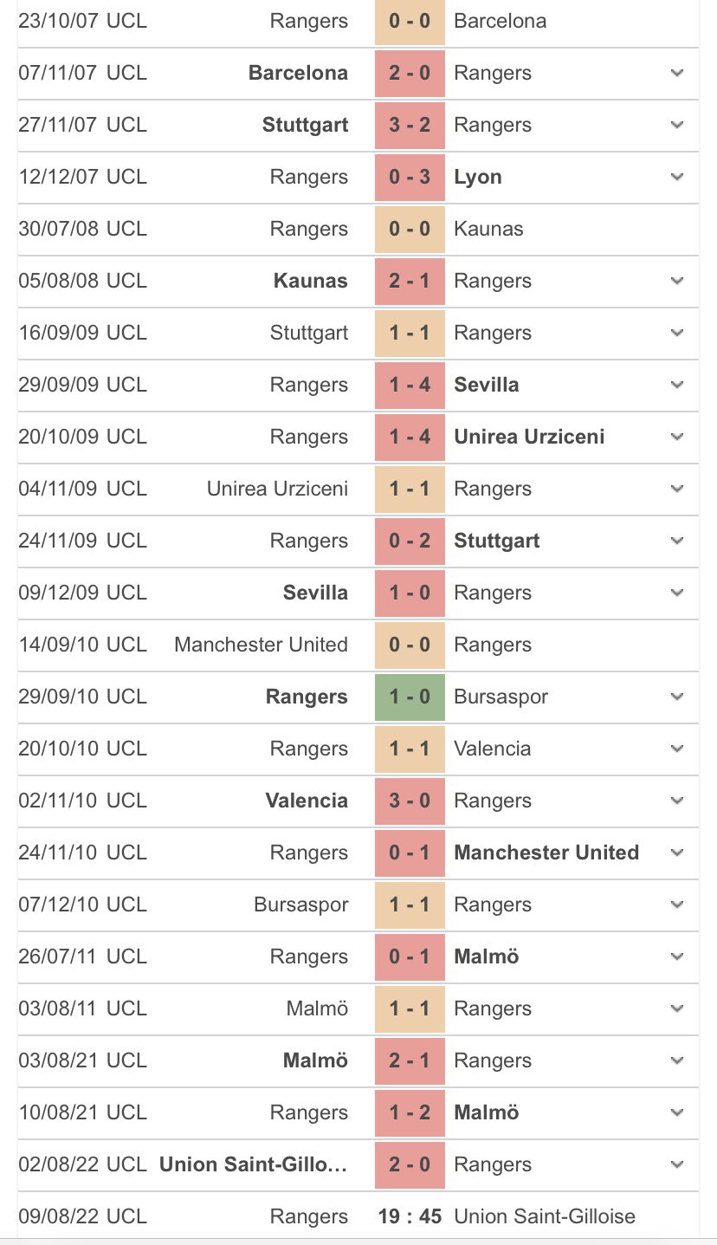The height and width of the screenshot is (1245, 717).
Task: Expand the Rangers 1-2 Malmö match row
Action: (676, 1113)
